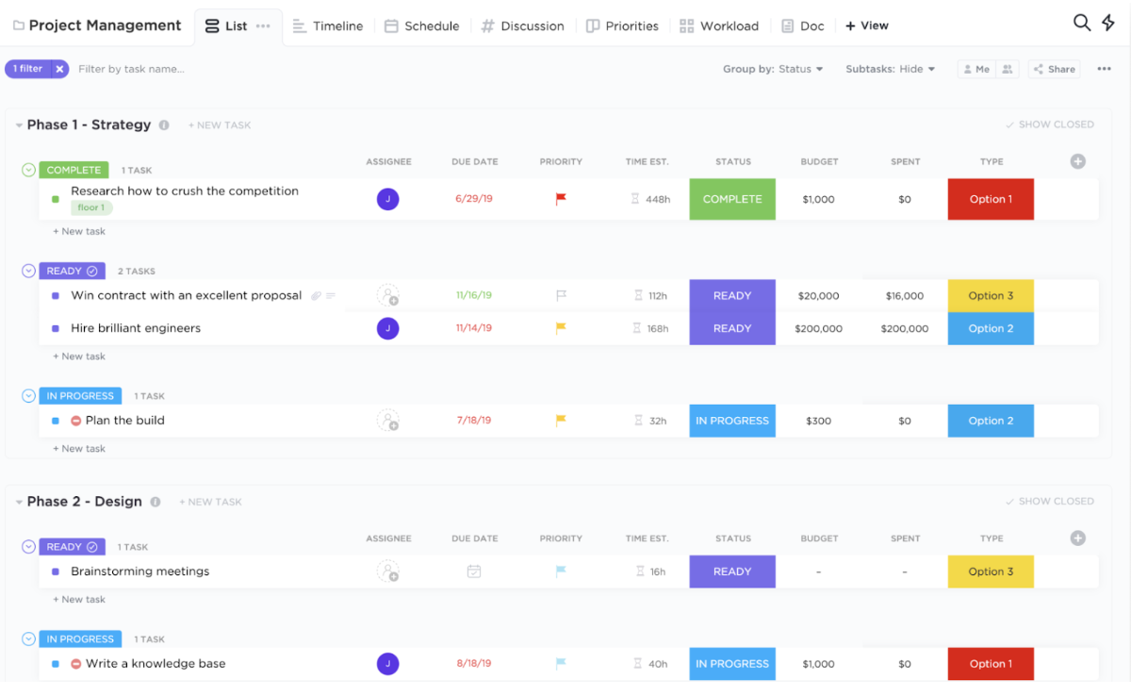Screen dimensions: 1131x696
Task: Remove the active 1 filter with X
Action: 59,69
